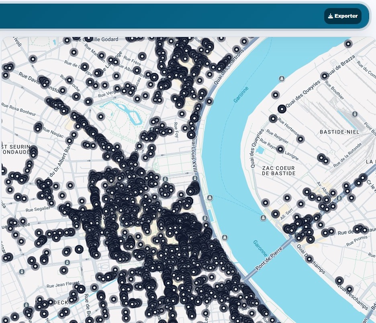Click the Rue Foy street label
This screenshot has width=376, height=323.
(176, 130)
